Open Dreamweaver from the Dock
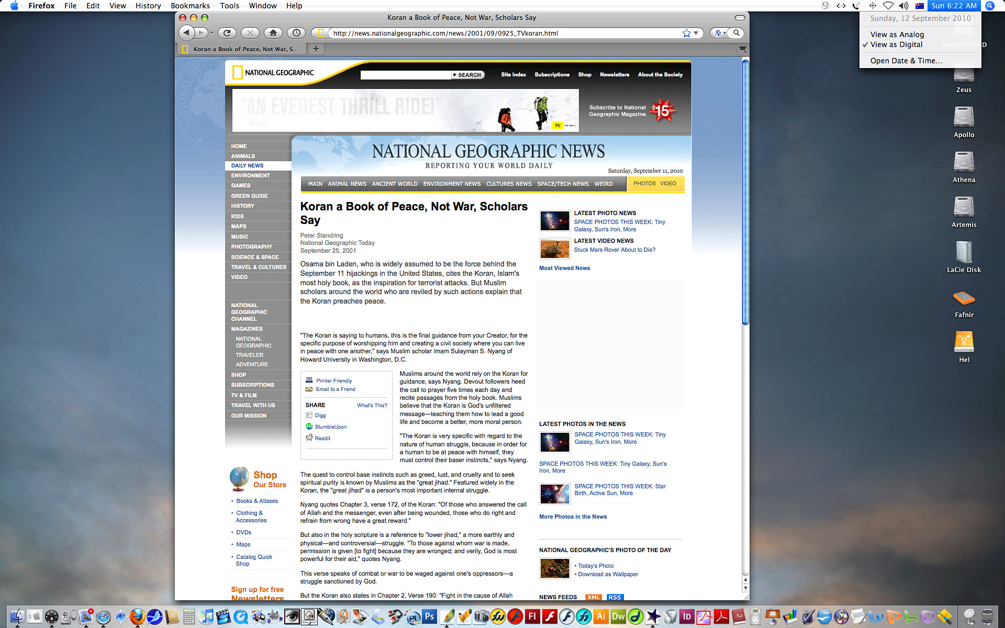This screenshot has width=1005, height=628. tap(618, 616)
